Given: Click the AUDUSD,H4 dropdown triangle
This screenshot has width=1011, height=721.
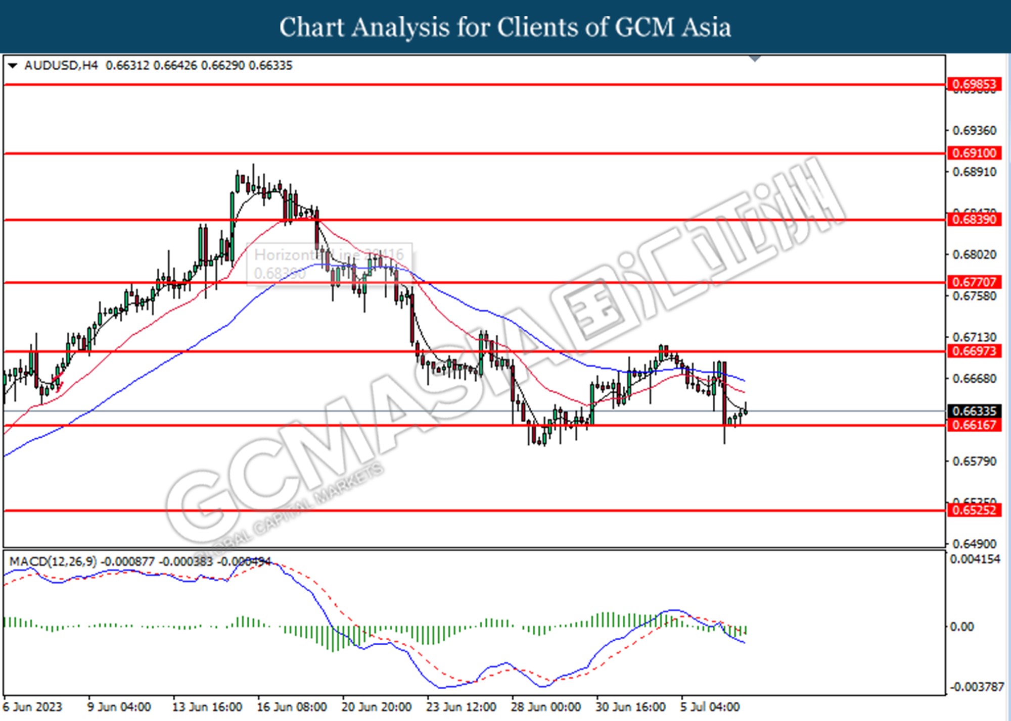Looking at the screenshot, I should pyautogui.click(x=13, y=66).
